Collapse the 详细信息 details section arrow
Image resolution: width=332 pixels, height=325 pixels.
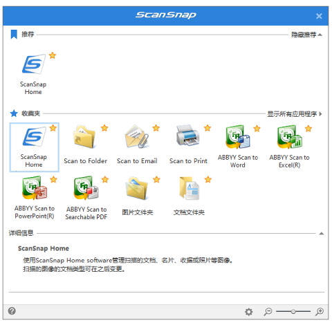321,234
